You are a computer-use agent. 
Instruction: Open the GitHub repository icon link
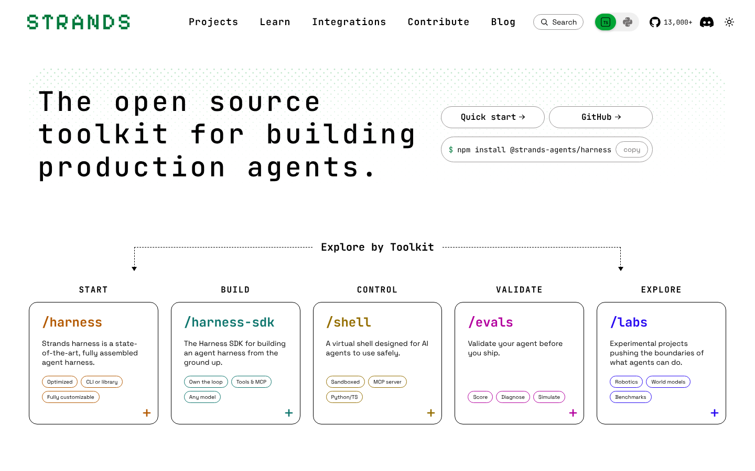click(x=655, y=22)
